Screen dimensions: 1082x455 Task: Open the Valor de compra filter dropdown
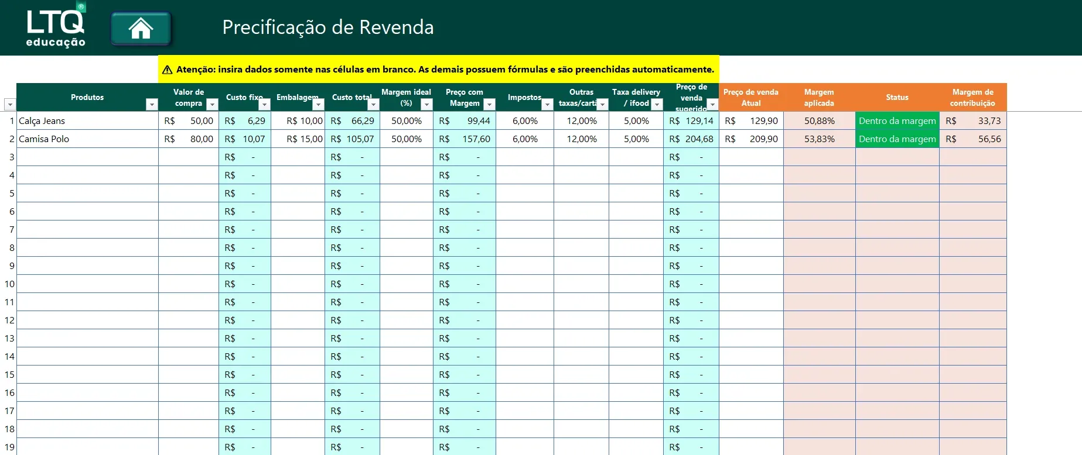(213, 104)
